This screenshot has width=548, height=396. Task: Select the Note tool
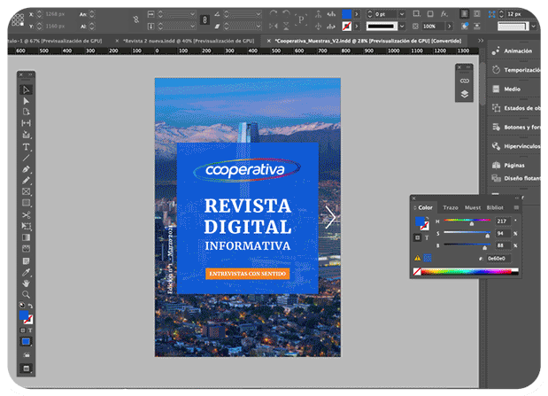point(26,261)
